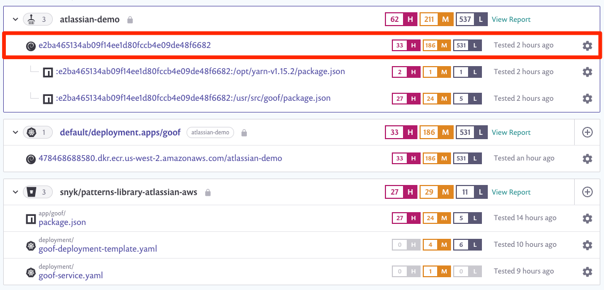This screenshot has width=604, height=290.
Task: Collapse the default/deployment.apps/goof group
Action: coord(15,133)
